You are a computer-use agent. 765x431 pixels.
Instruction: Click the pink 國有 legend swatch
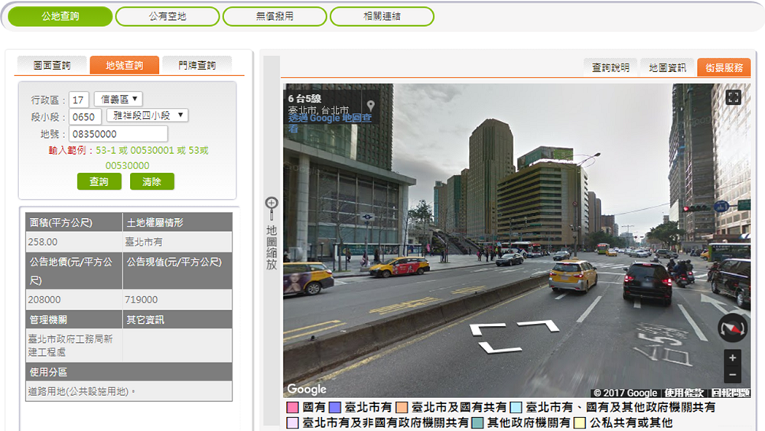tap(291, 408)
